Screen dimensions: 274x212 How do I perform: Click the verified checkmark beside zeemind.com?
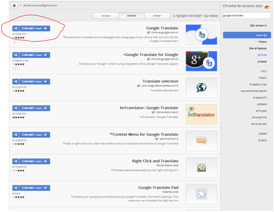point(157,139)
